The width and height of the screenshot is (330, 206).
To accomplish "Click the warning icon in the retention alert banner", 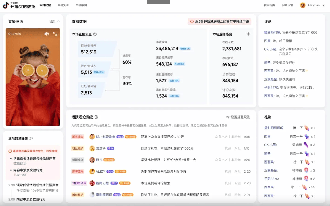I will [191, 21].
